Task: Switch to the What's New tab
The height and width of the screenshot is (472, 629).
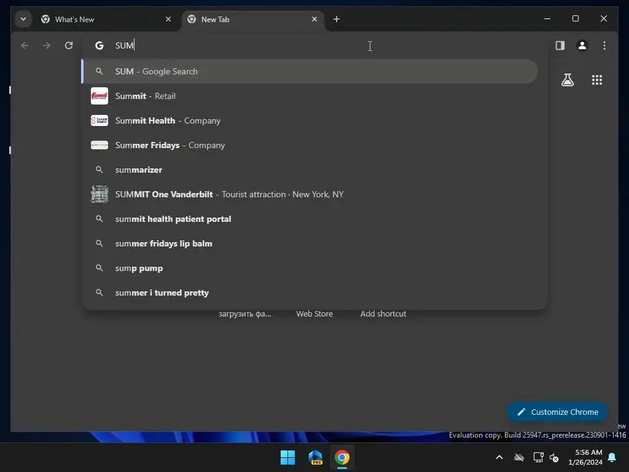Action: point(106,19)
